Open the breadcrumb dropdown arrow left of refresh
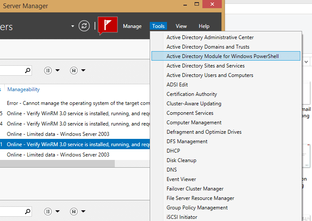This screenshot has height=221, width=312. point(72,26)
